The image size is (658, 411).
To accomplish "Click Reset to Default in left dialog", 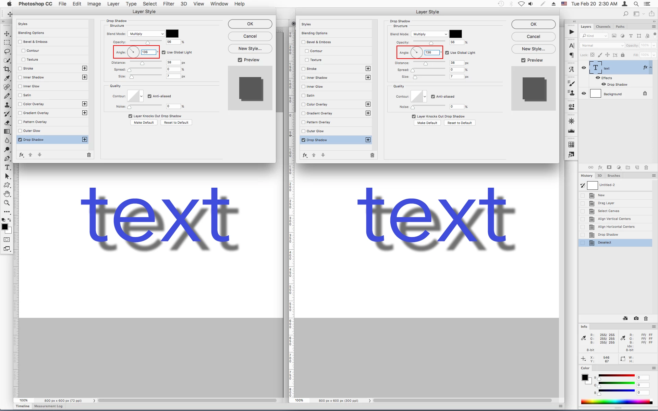I will pyautogui.click(x=176, y=123).
